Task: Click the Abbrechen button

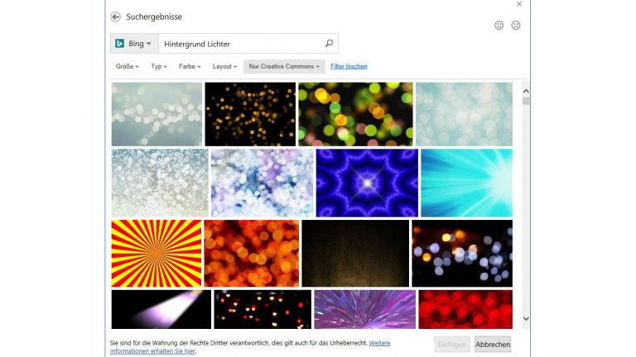Action: tap(493, 345)
